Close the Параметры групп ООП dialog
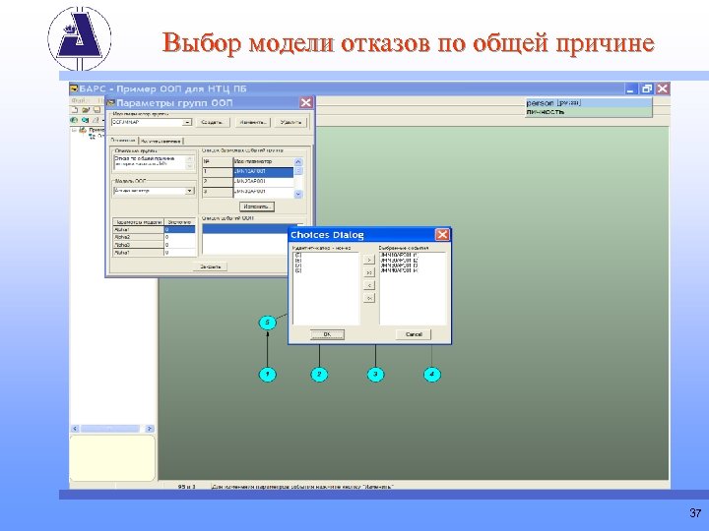 click(x=306, y=103)
